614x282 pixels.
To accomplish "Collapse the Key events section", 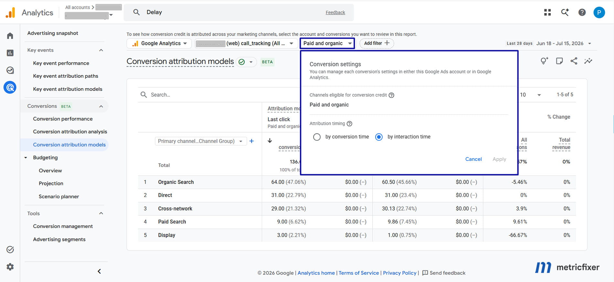I will 101,50.
